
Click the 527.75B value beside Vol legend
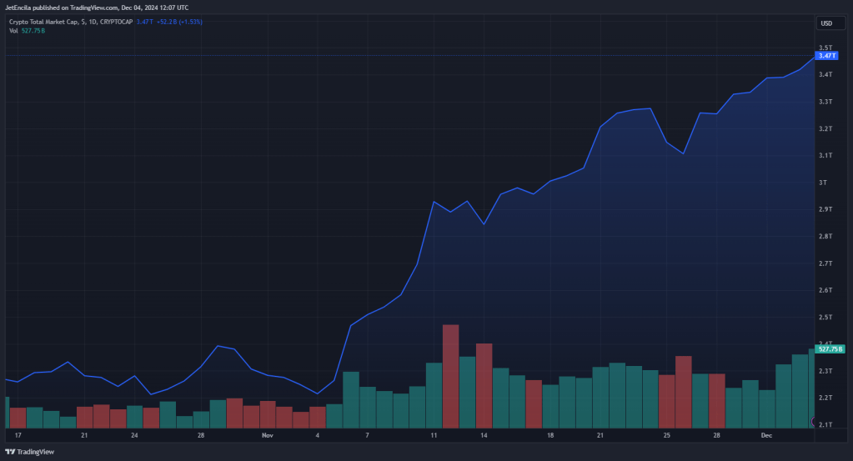[x=33, y=31]
